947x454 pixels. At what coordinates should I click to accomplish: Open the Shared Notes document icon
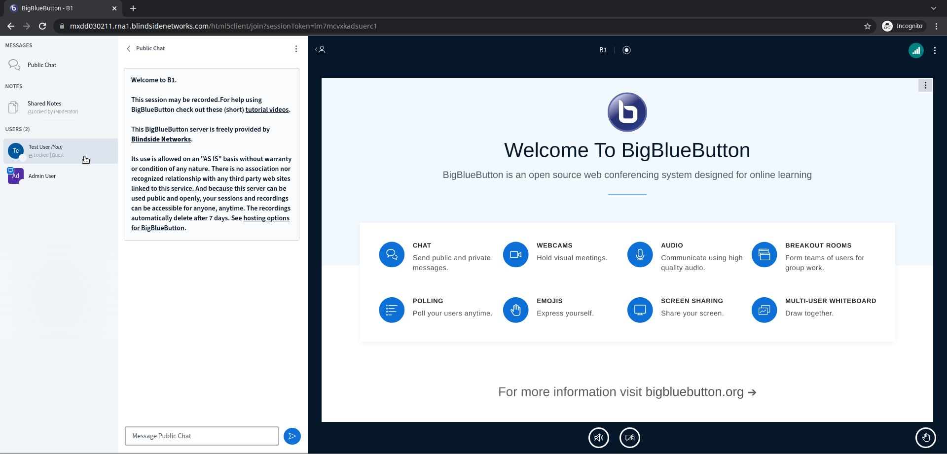pos(14,107)
